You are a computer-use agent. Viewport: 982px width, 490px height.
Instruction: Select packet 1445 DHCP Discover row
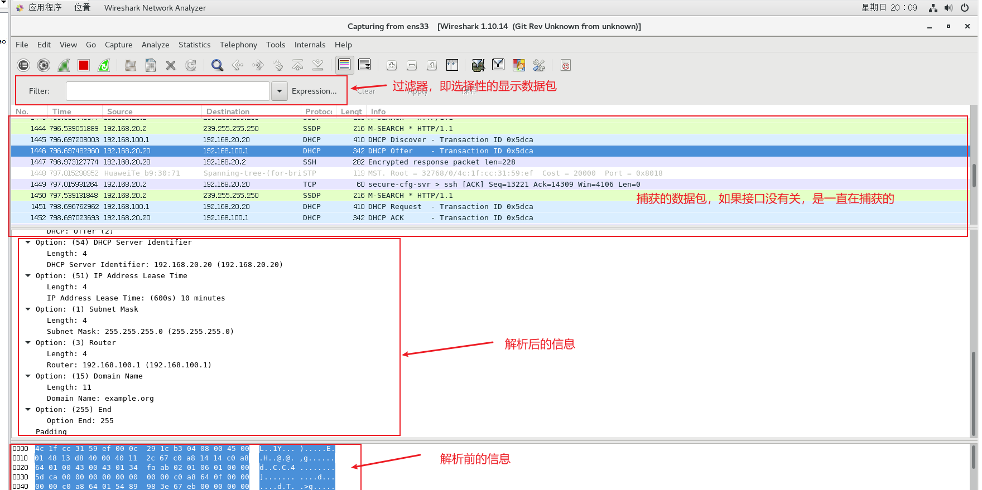pos(490,140)
